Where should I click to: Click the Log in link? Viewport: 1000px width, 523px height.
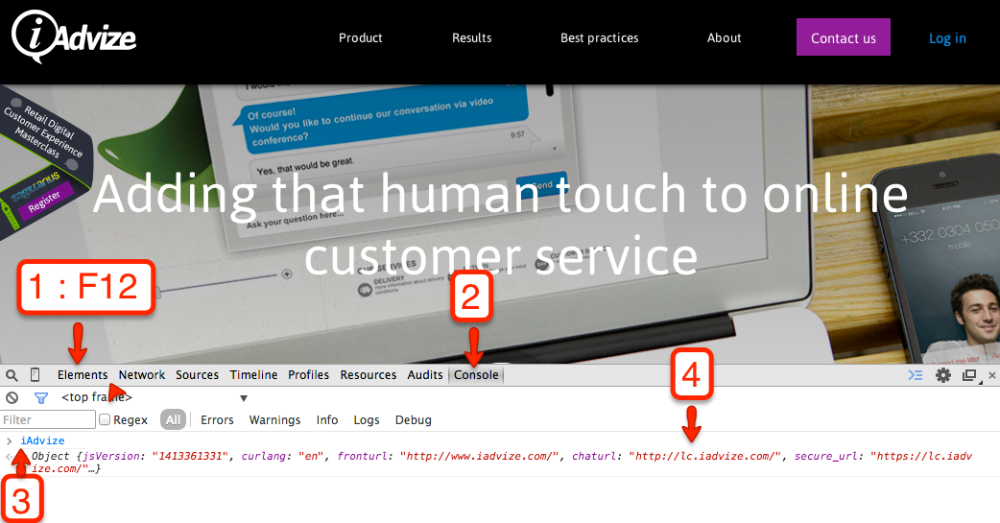[x=947, y=38]
